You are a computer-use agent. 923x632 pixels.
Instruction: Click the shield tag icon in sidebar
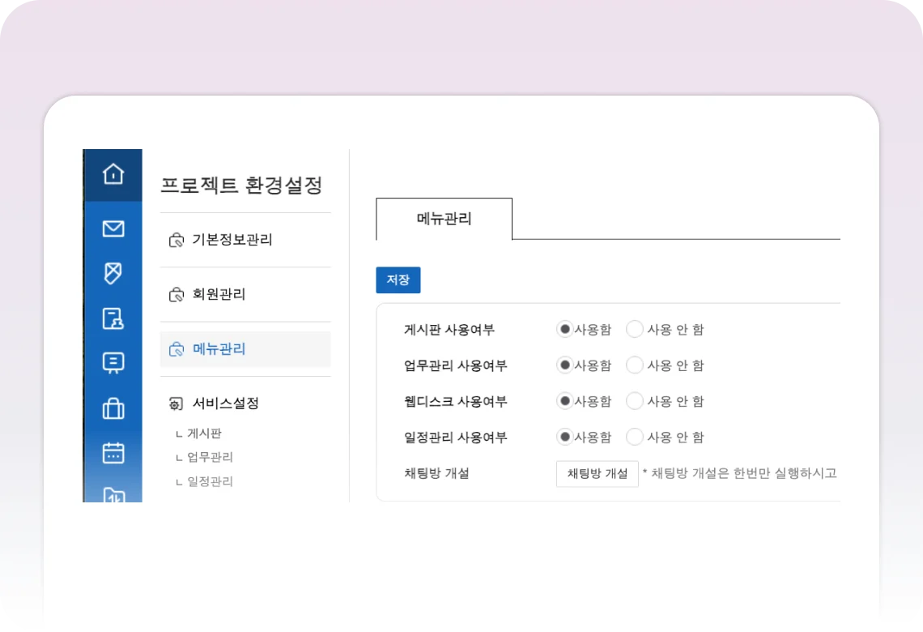pos(113,273)
